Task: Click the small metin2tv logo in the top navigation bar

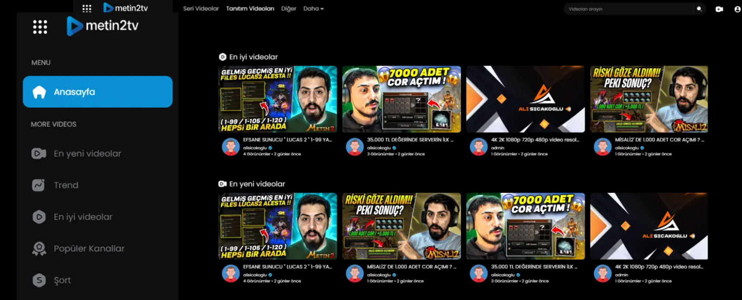Action: [x=126, y=8]
